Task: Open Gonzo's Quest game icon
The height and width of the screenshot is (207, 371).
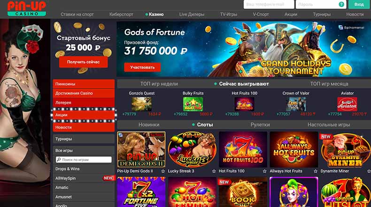Action: tap(141, 104)
